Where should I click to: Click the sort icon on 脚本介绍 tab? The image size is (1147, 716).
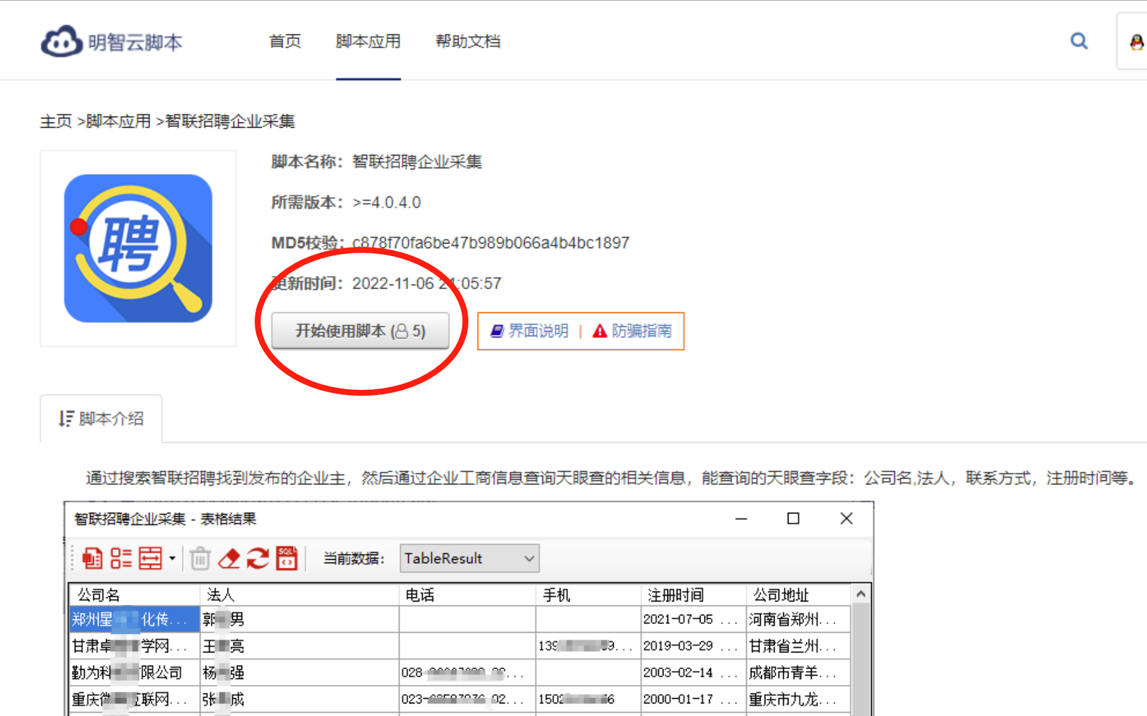(65, 418)
